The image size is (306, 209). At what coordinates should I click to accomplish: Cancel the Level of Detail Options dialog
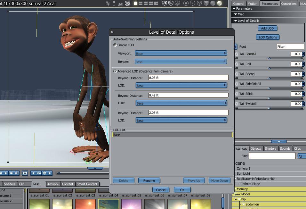point(161,190)
